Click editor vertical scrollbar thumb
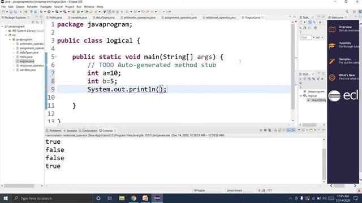 coord(293,67)
